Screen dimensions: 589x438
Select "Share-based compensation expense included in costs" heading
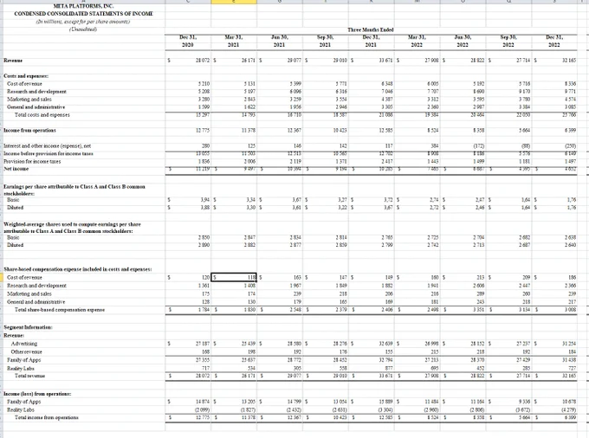(x=78, y=269)
